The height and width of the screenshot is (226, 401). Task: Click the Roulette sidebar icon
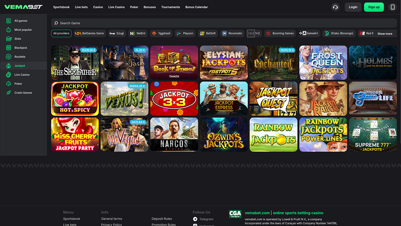pos(8,57)
